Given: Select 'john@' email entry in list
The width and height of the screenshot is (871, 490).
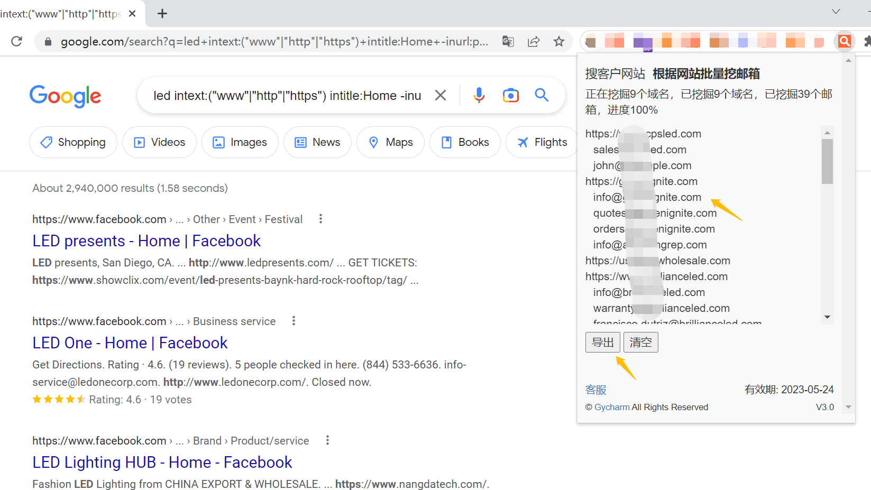Looking at the screenshot, I should (x=642, y=165).
